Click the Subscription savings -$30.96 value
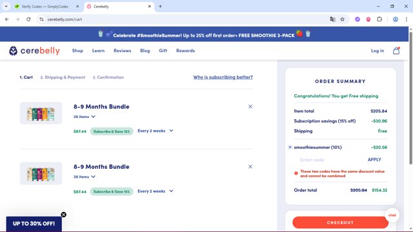The width and height of the screenshot is (413, 232). coord(379,121)
